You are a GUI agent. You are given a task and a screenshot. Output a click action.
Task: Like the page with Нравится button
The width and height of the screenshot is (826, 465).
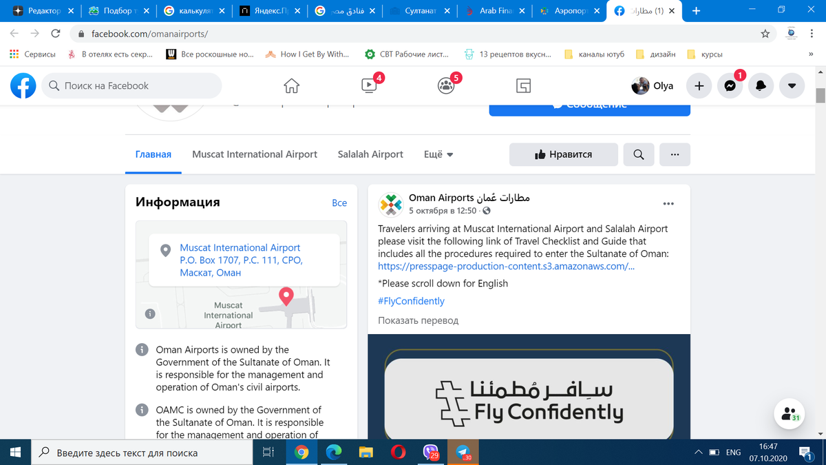click(x=564, y=154)
